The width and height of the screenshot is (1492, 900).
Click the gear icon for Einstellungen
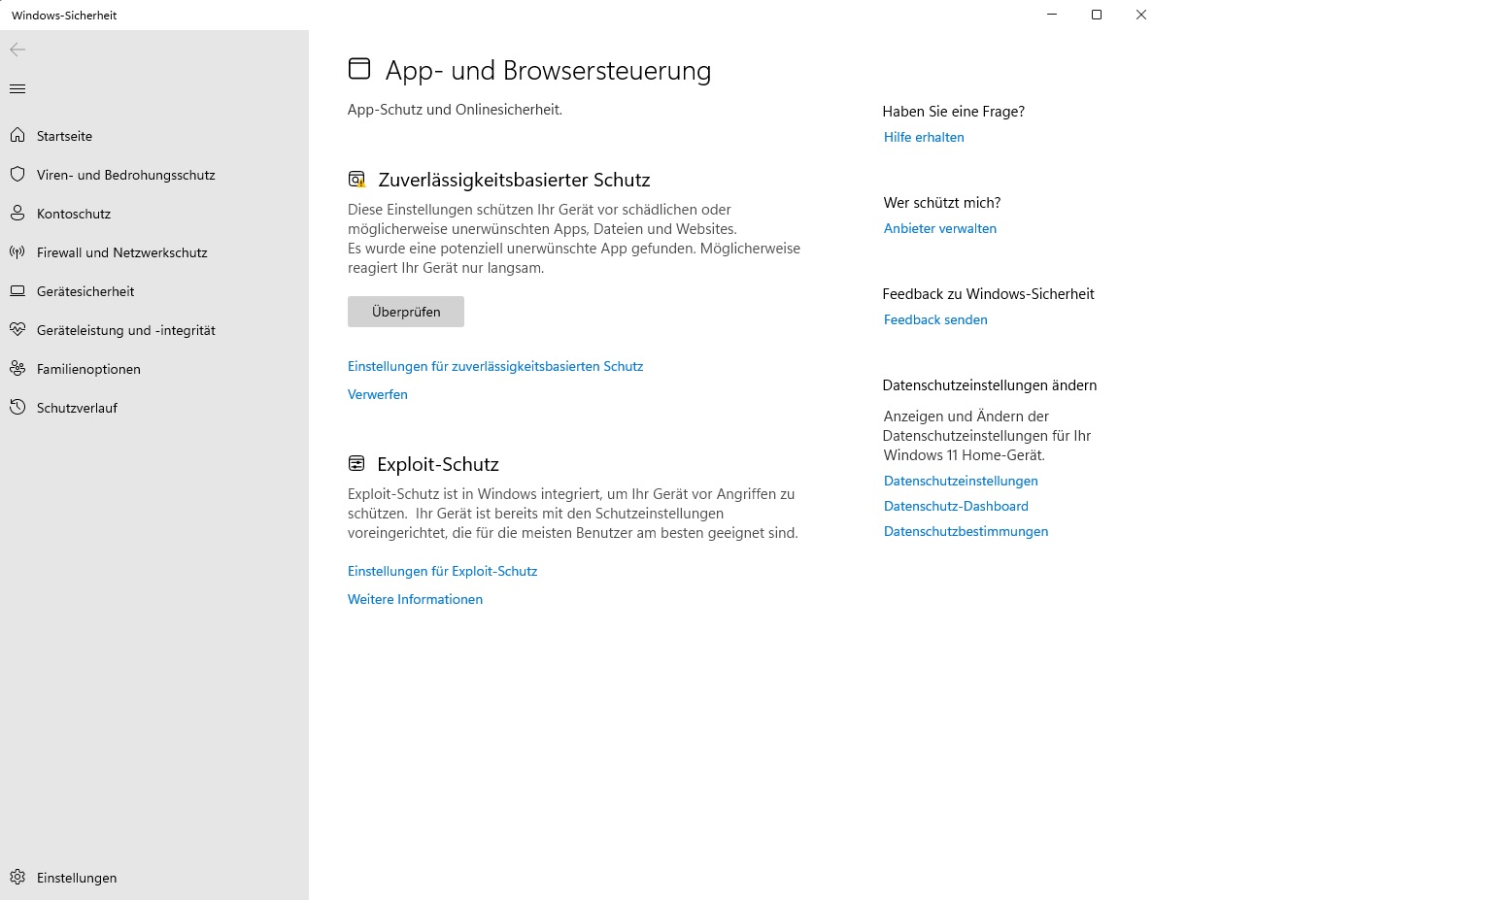click(x=17, y=877)
